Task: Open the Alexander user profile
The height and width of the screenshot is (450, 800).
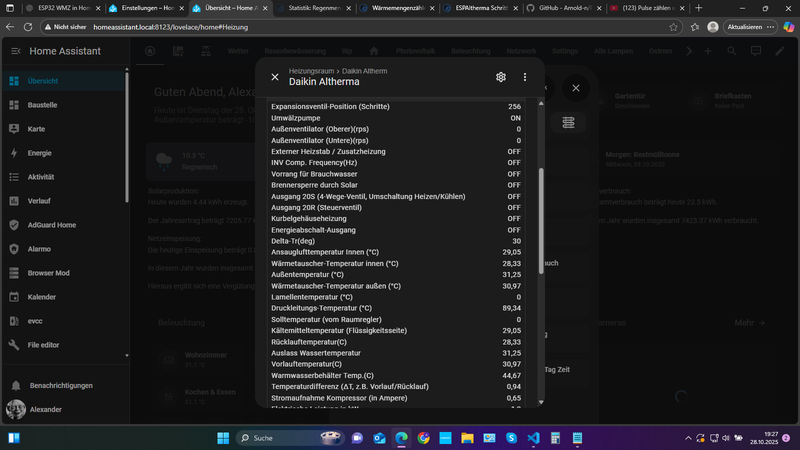Action: tap(45, 409)
